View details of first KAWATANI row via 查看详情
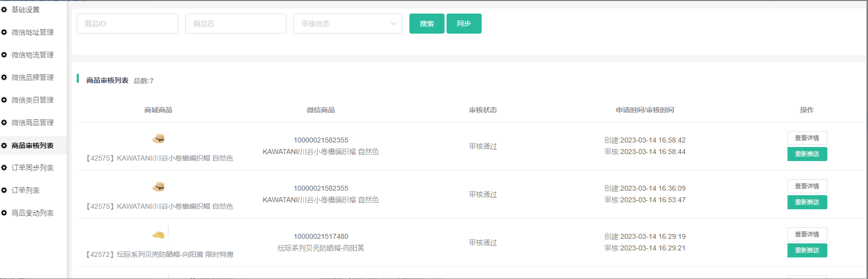868x279 pixels. click(807, 138)
